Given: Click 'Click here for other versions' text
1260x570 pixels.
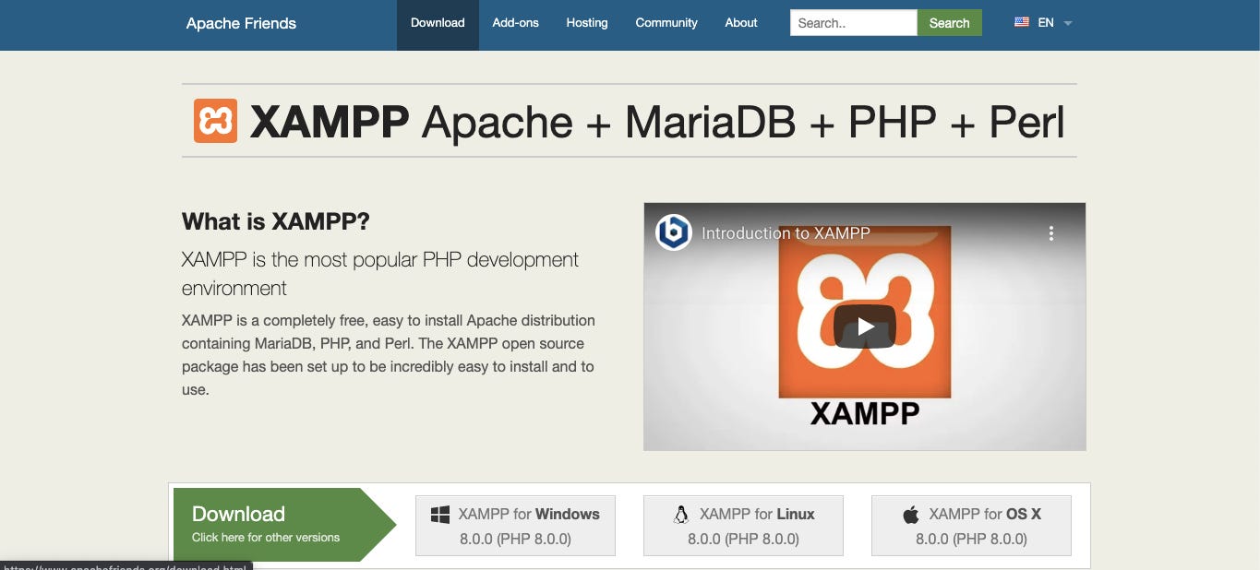Looking at the screenshot, I should pyautogui.click(x=266, y=538).
